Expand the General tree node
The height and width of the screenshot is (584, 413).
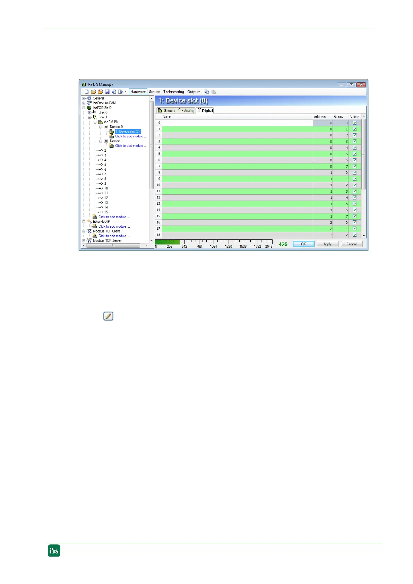pyautogui.click(x=84, y=98)
